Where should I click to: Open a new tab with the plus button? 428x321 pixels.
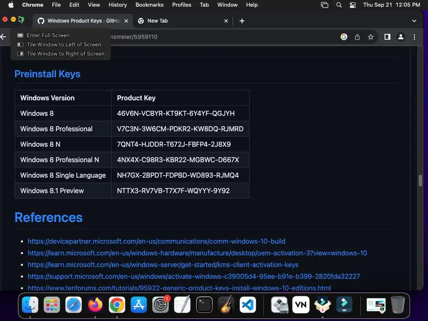[x=242, y=21]
